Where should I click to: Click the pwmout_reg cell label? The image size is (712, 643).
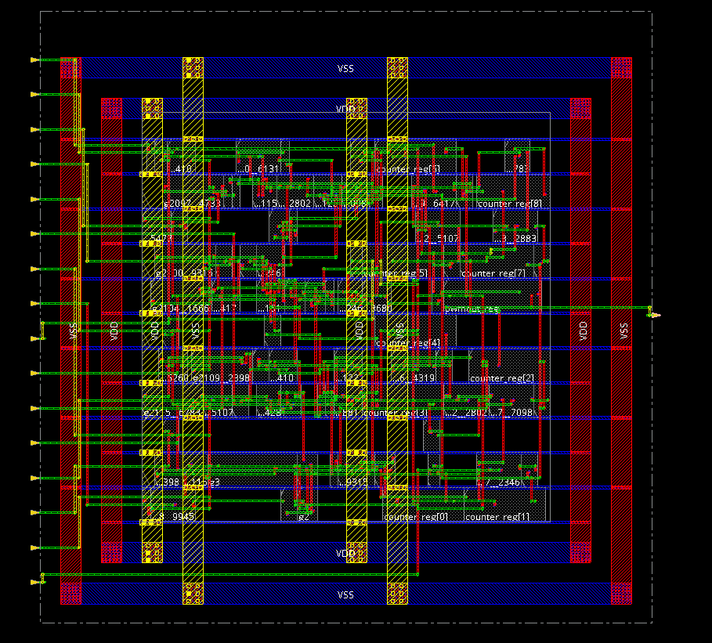tap(472, 309)
